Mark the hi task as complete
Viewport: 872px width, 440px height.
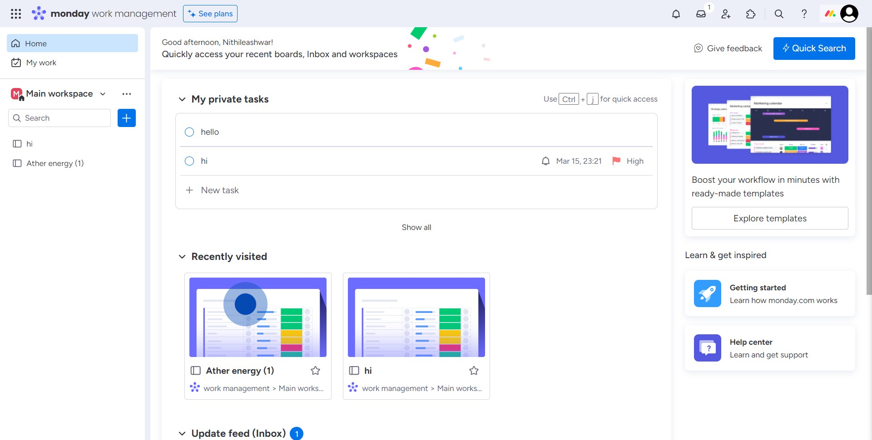point(189,161)
